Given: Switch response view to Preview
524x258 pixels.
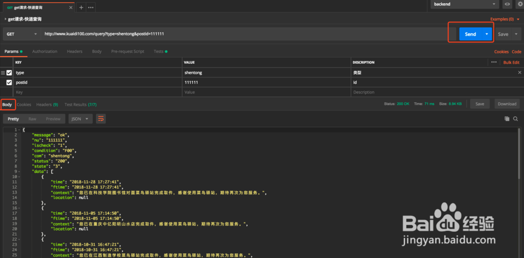Looking at the screenshot, I should (x=53, y=119).
